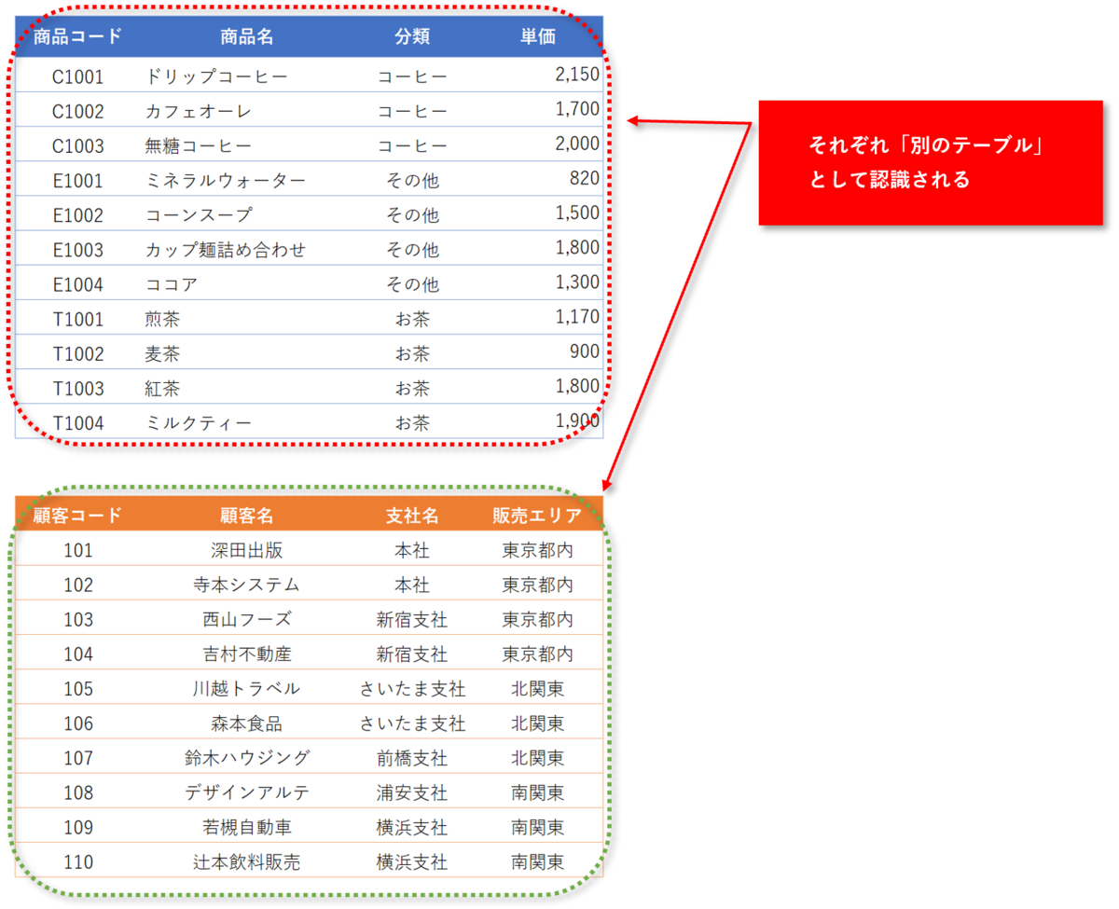This screenshot has height=909, width=1119.
Task: Click the 深田出版 customer name cell
Action: coord(246,550)
